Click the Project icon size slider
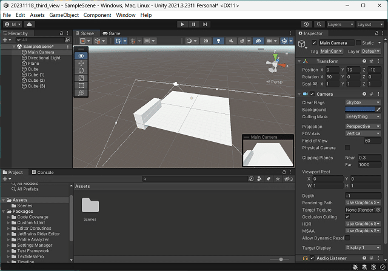The height and width of the screenshot is (271, 388). pyautogui.click(x=279, y=259)
